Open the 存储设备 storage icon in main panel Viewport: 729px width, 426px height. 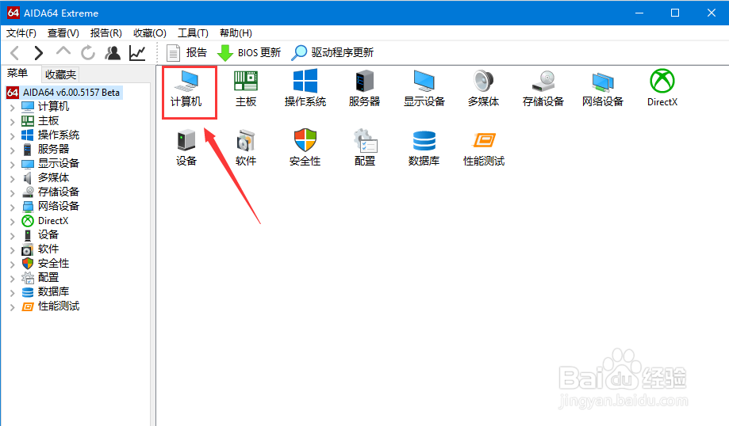click(543, 89)
